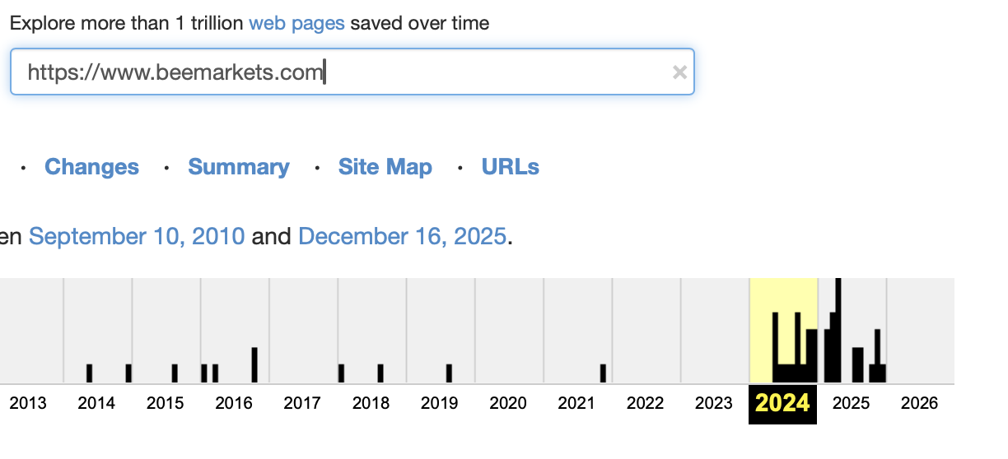Open the September 10, 2010 capture link
This screenshot has width=1008, height=459.
pyautogui.click(x=137, y=237)
